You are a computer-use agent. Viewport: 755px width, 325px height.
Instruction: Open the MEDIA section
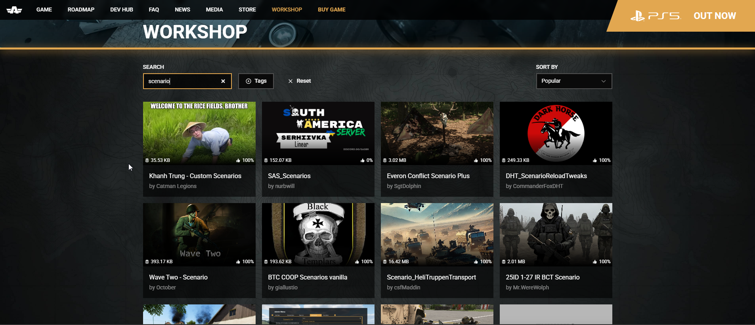click(x=214, y=10)
